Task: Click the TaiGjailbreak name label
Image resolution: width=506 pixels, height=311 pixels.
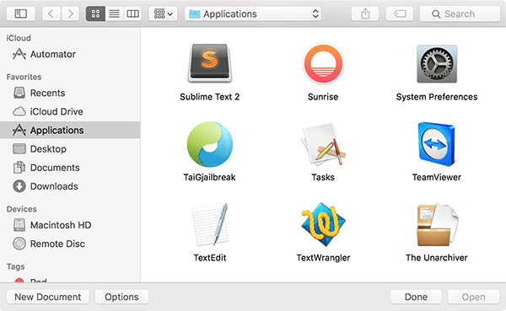Action: pyautogui.click(x=210, y=178)
